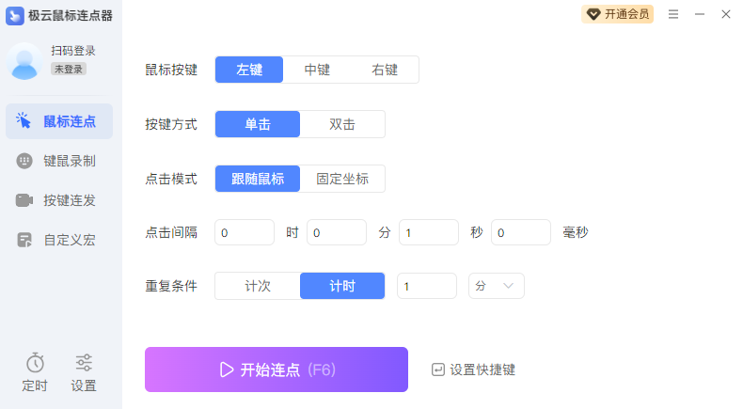Go to 鼠标连点 tab in sidebar
The width and height of the screenshot is (743, 409).
[59, 121]
